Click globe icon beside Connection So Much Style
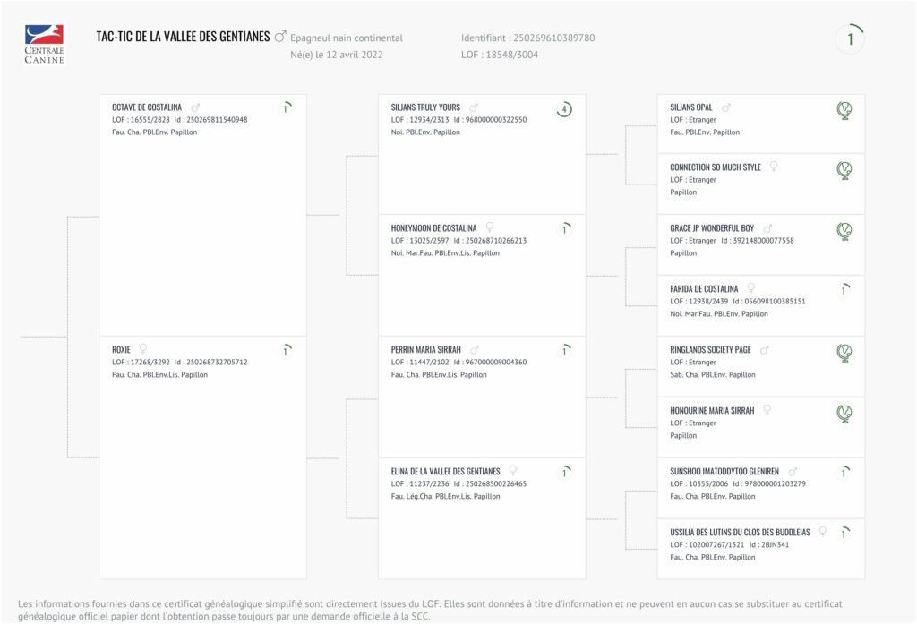Screen dimensions: 917x624 (844, 170)
